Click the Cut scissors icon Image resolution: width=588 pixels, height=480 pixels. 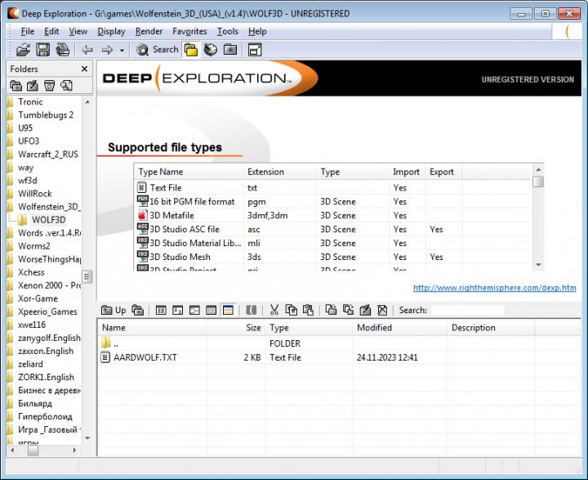tap(274, 310)
